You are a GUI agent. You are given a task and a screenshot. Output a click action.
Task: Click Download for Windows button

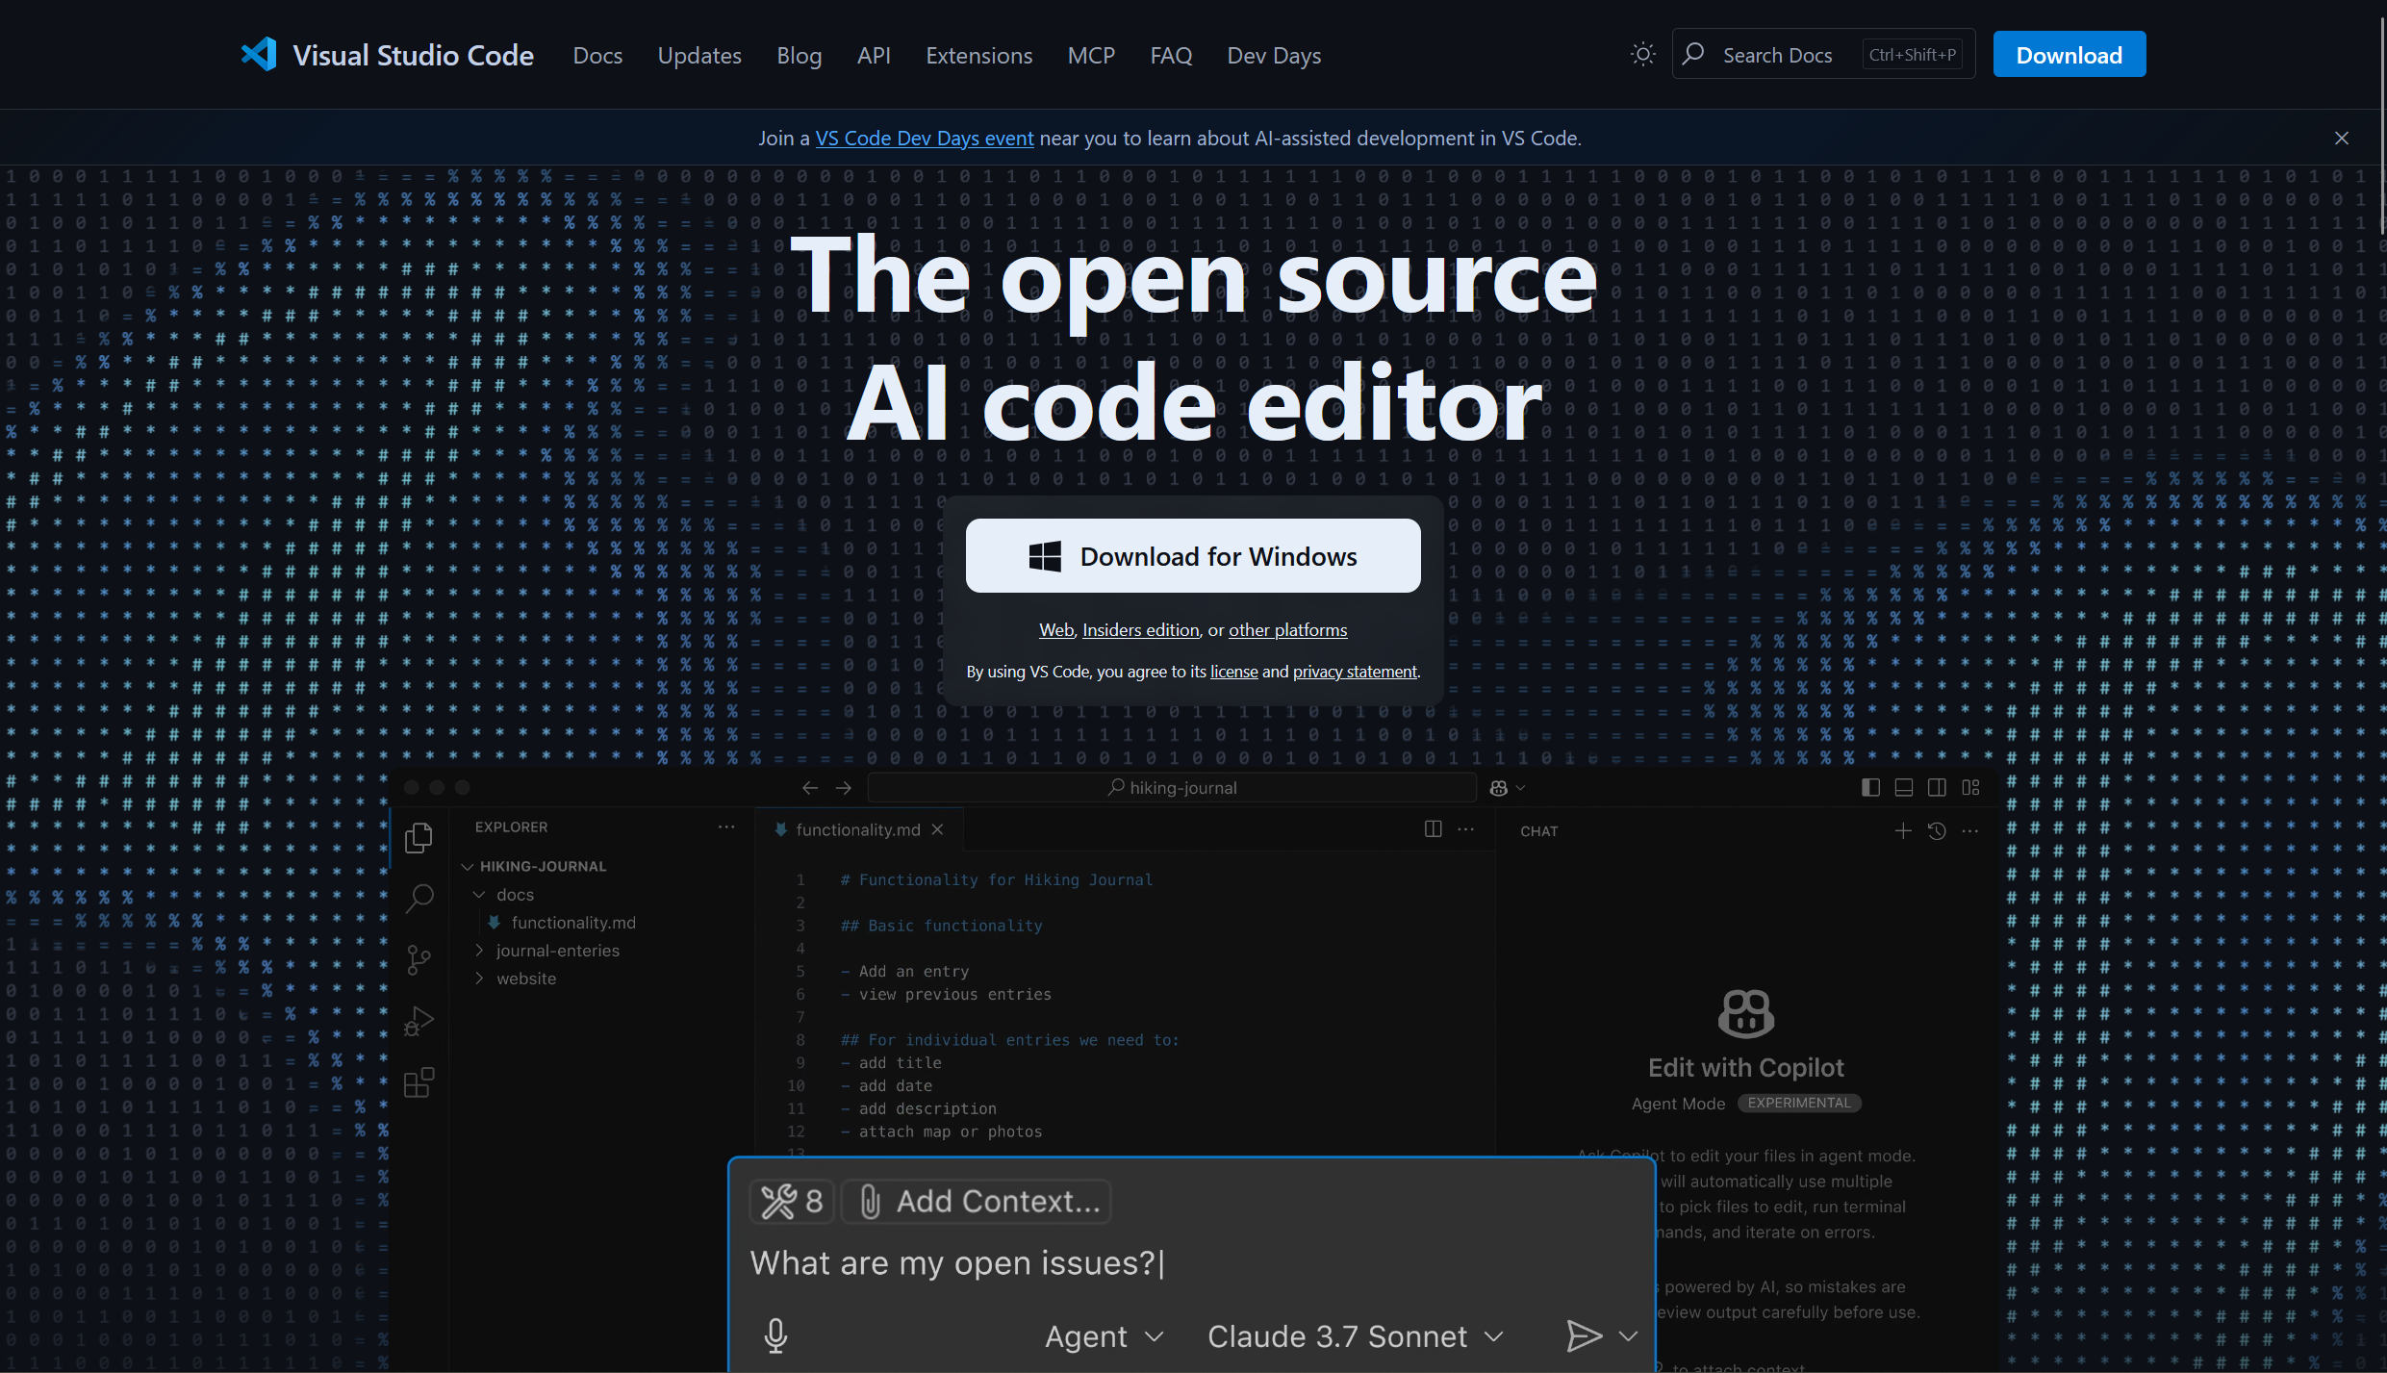tap(1193, 556)
